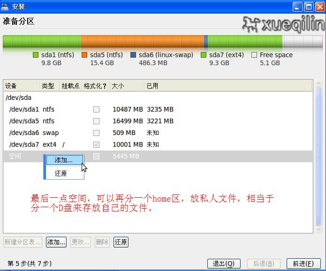Click the sda1 (ntfs) legend color box
Viewport: 326px width, 271px height.
coord(36,55)
